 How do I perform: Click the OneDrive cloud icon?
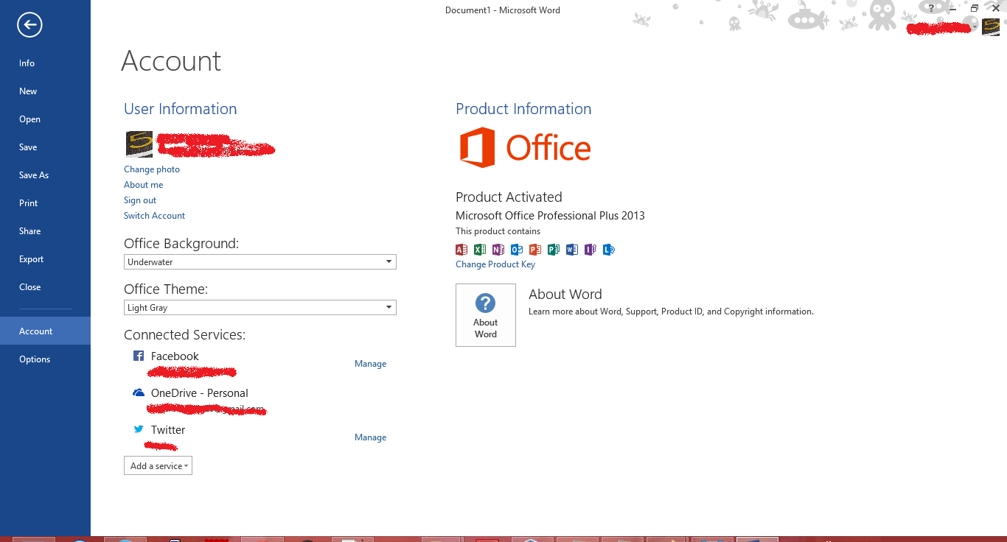tap(138, 393)
